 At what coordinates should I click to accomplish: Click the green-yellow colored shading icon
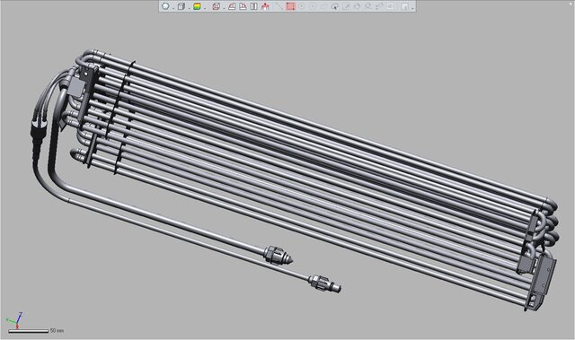(x=197, y=6)
